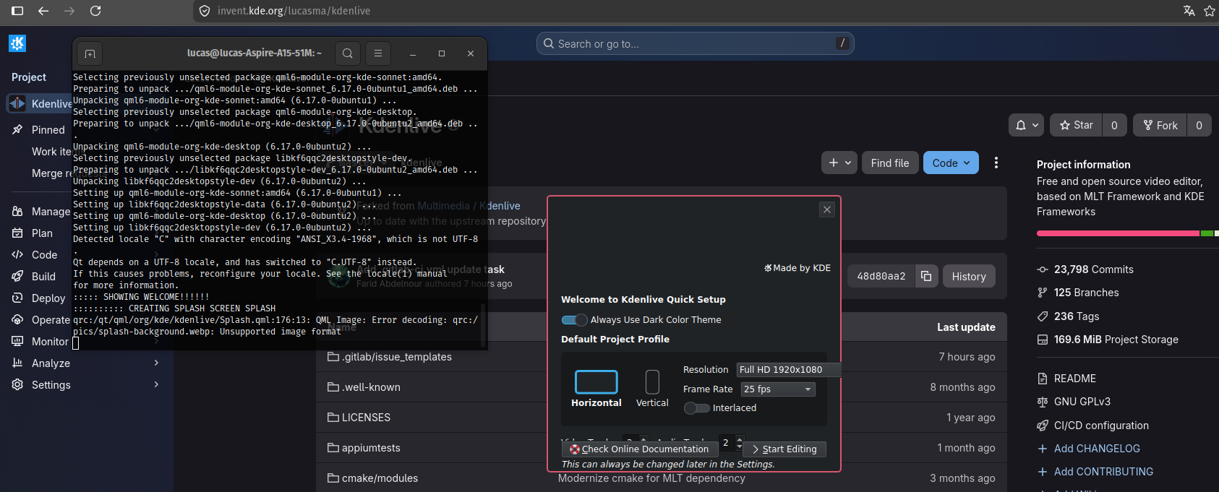This screenshot has height=492, width=1219.
Task: Open the repository three-dot actions menu
Action: 996,163
